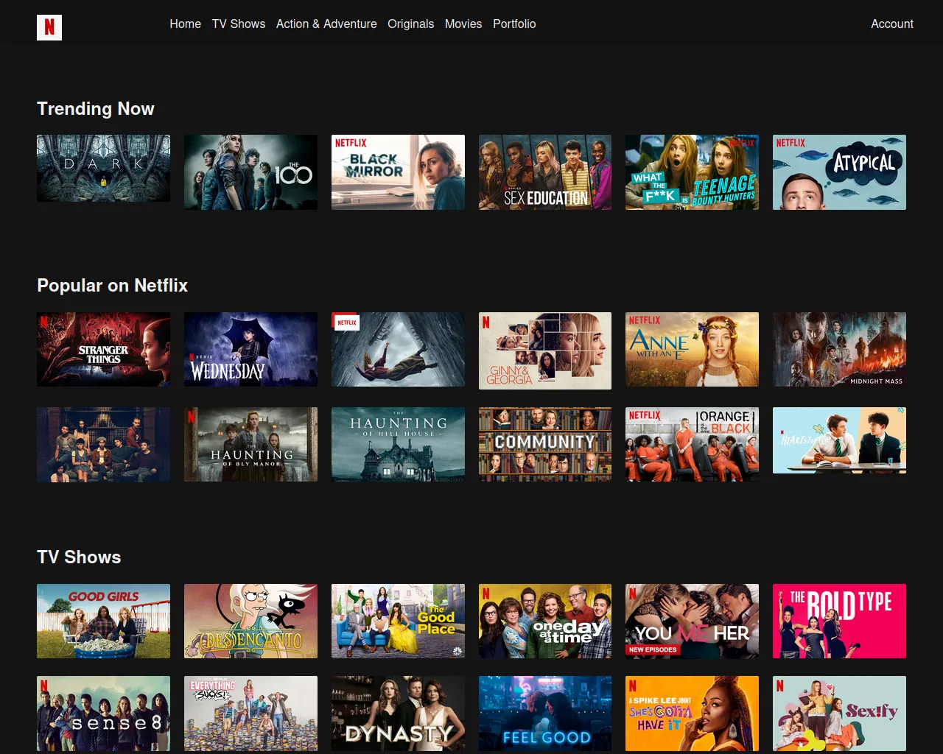This screenshot has height=754, width=943.
Task: Open the Ginny & Georgia thumbnail
Action: point(545,350)
